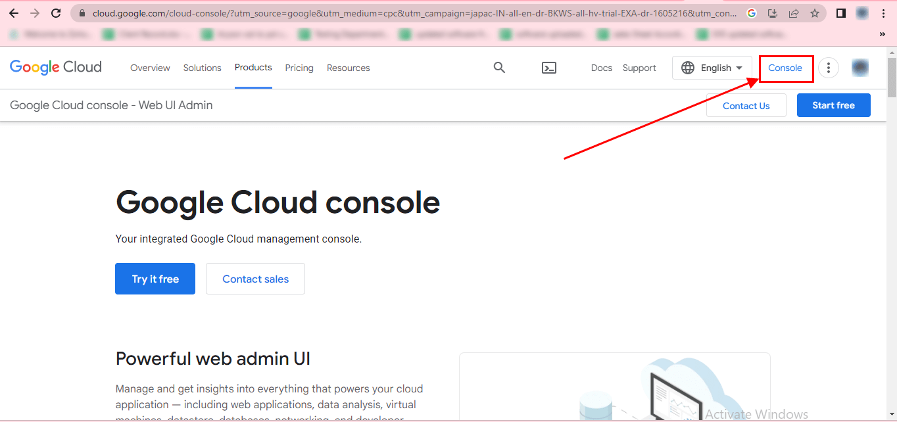Viewport: 897px width, 422px height.
Task: Click the browser forward arrow
Action: [35, 13]
